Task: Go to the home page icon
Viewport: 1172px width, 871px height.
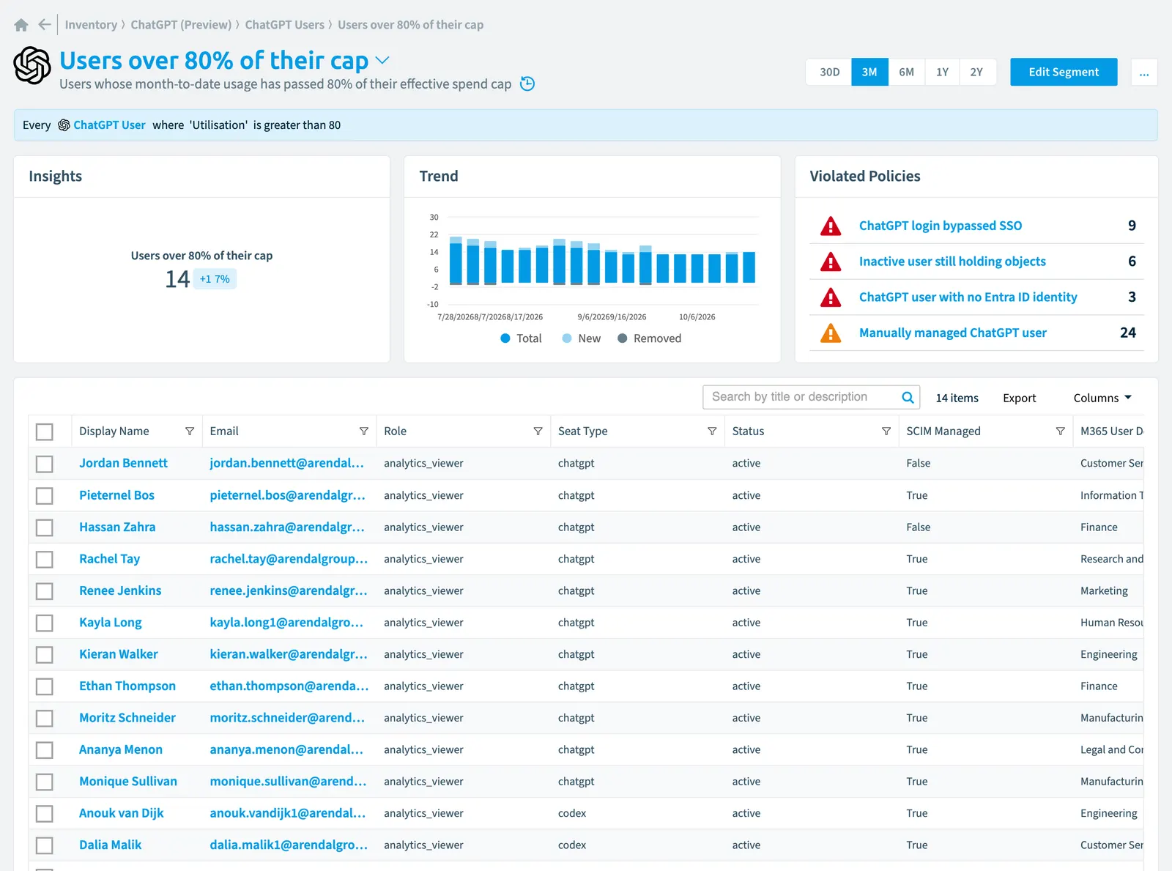Action: click(21, 25)
